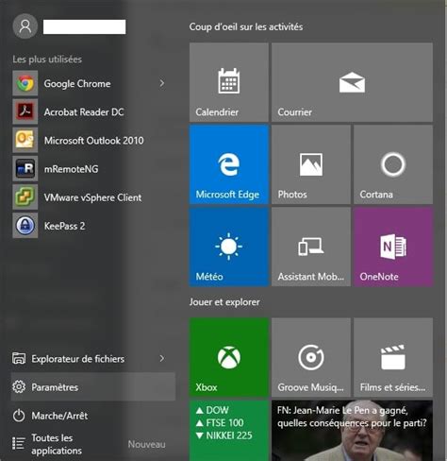Open the Groove Musique tile

[x=311, y=357]
